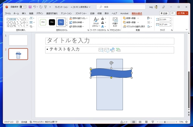The width and height of the screenshot is (193, 127).
Task: Click accessibility status in the status bar
Action: point(43,122)
